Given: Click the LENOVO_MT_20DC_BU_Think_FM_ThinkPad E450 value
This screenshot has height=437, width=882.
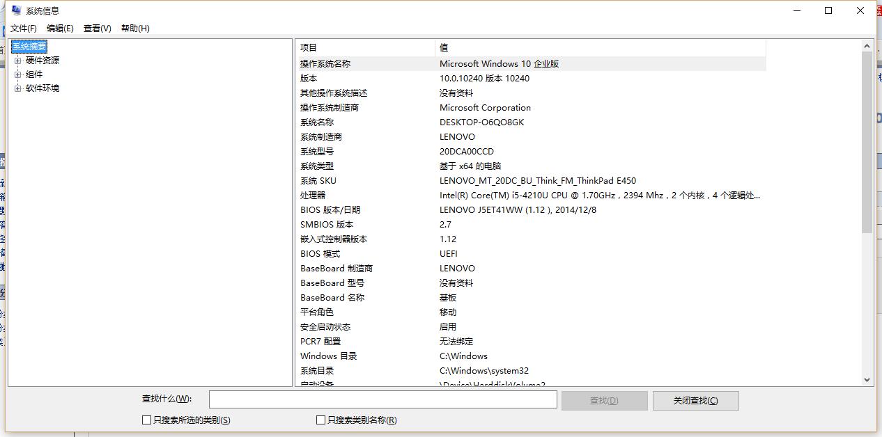Looking at the screenshot, I should [x=538, y=181].
